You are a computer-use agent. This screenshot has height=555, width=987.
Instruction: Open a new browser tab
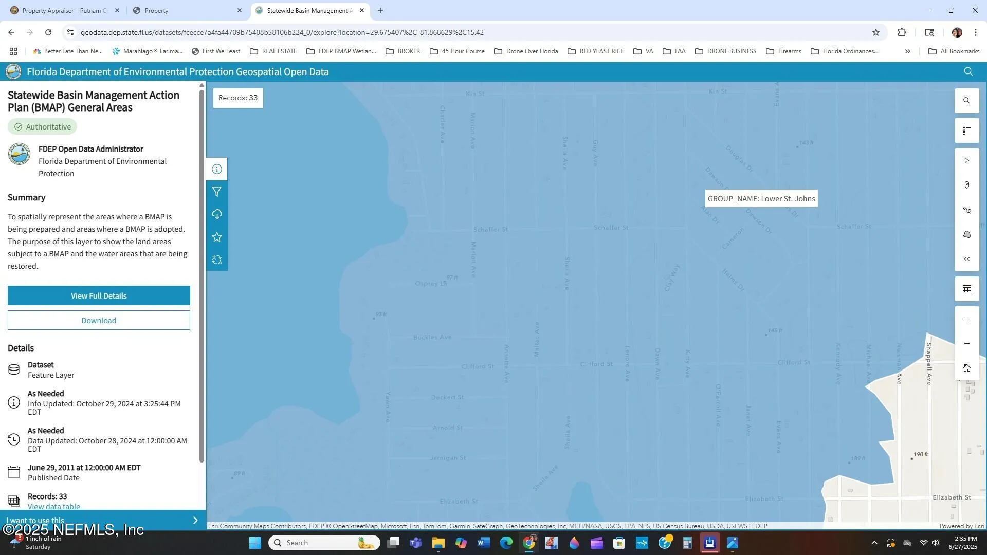380,10
